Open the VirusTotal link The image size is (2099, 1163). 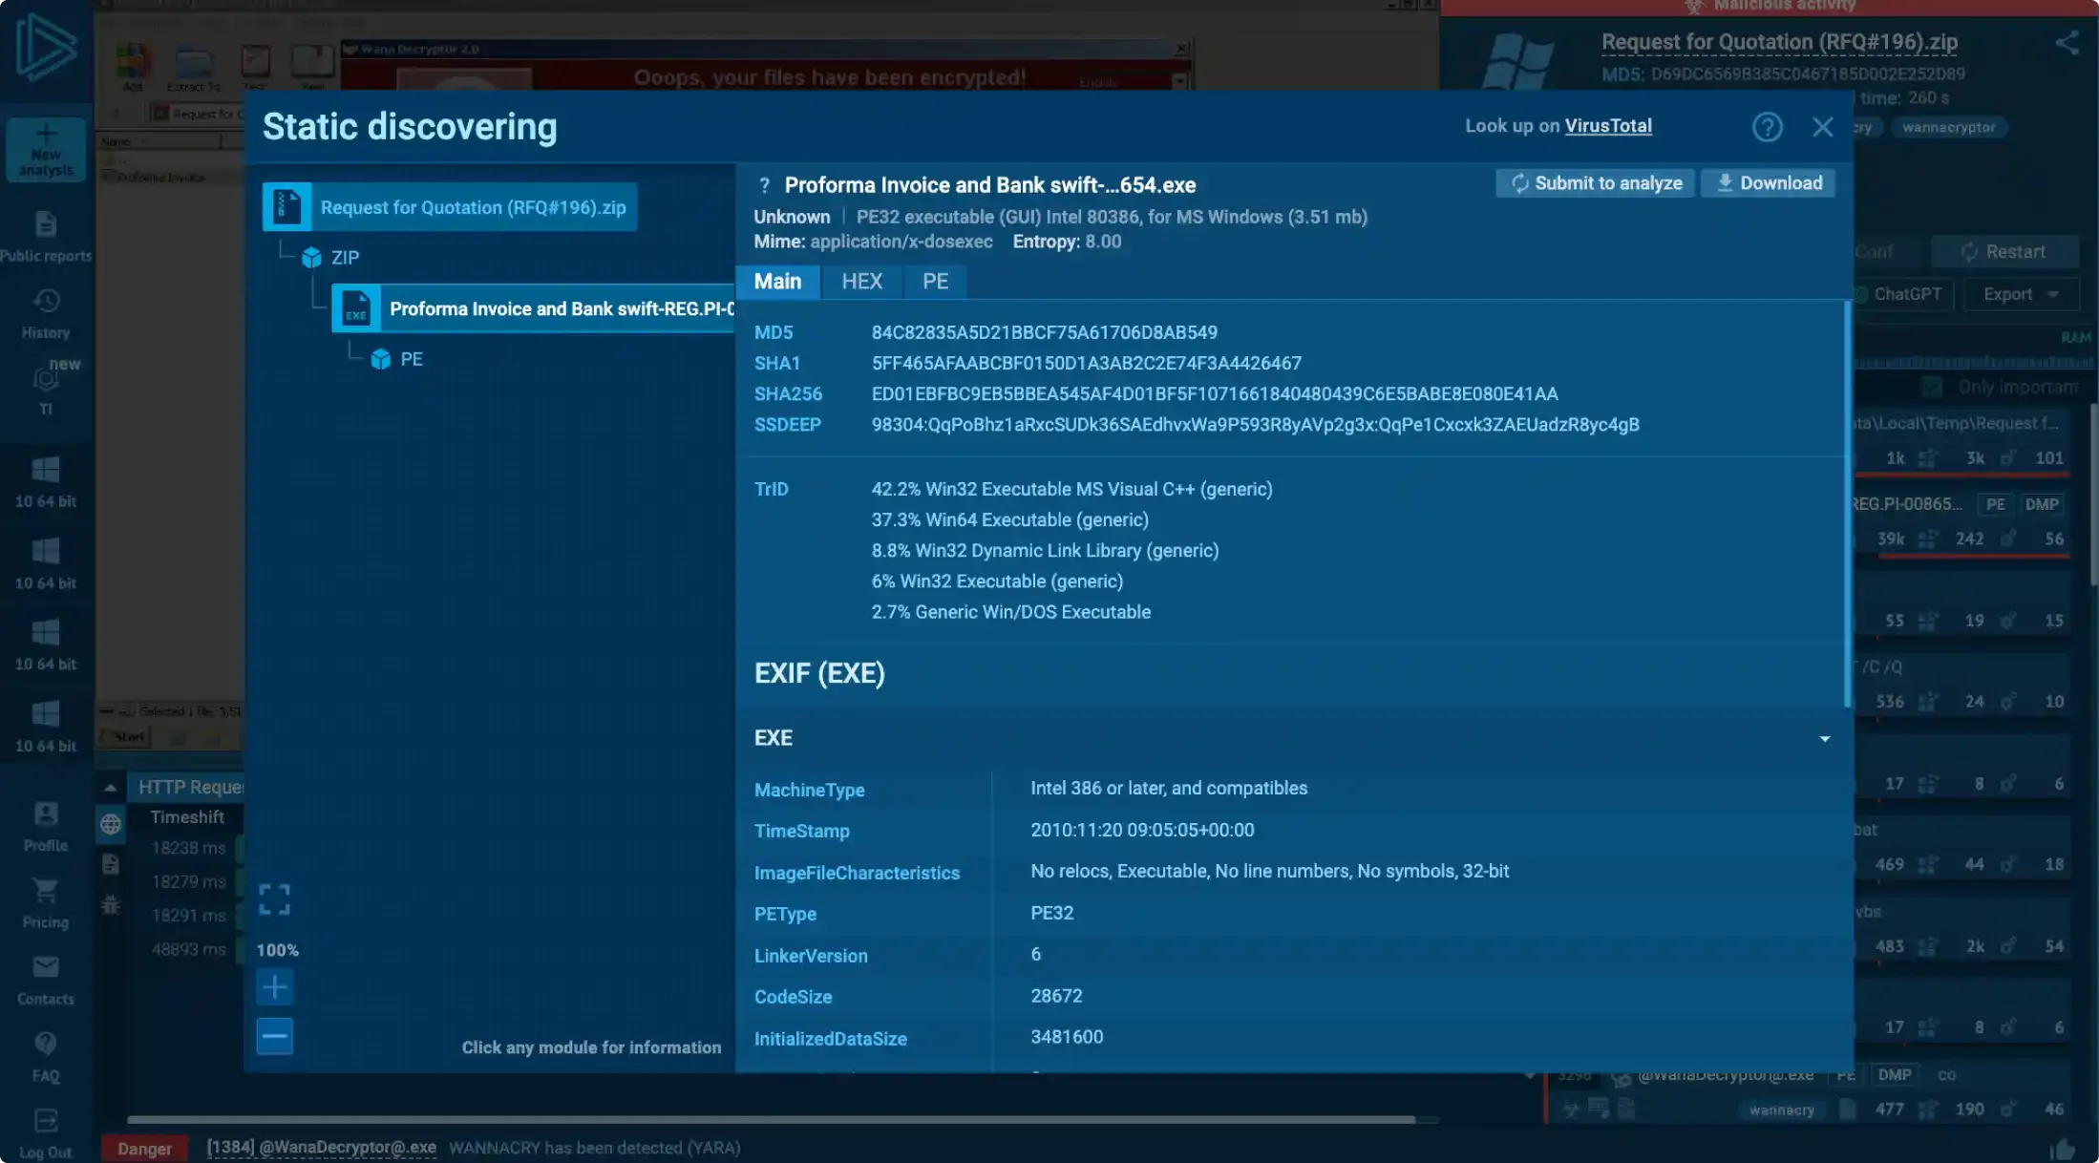pos(1607,126)
